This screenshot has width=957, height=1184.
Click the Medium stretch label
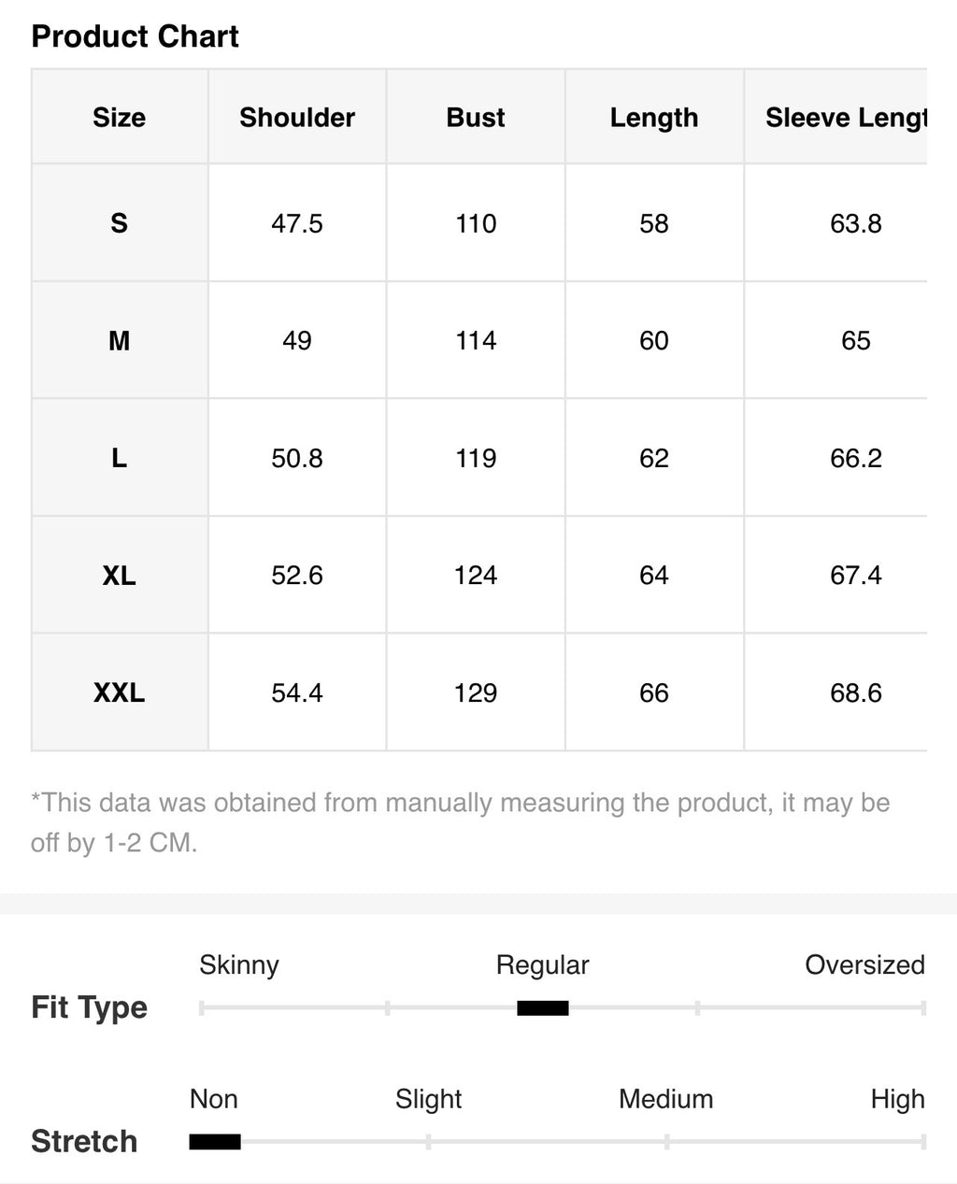[x=666, y=1099]
